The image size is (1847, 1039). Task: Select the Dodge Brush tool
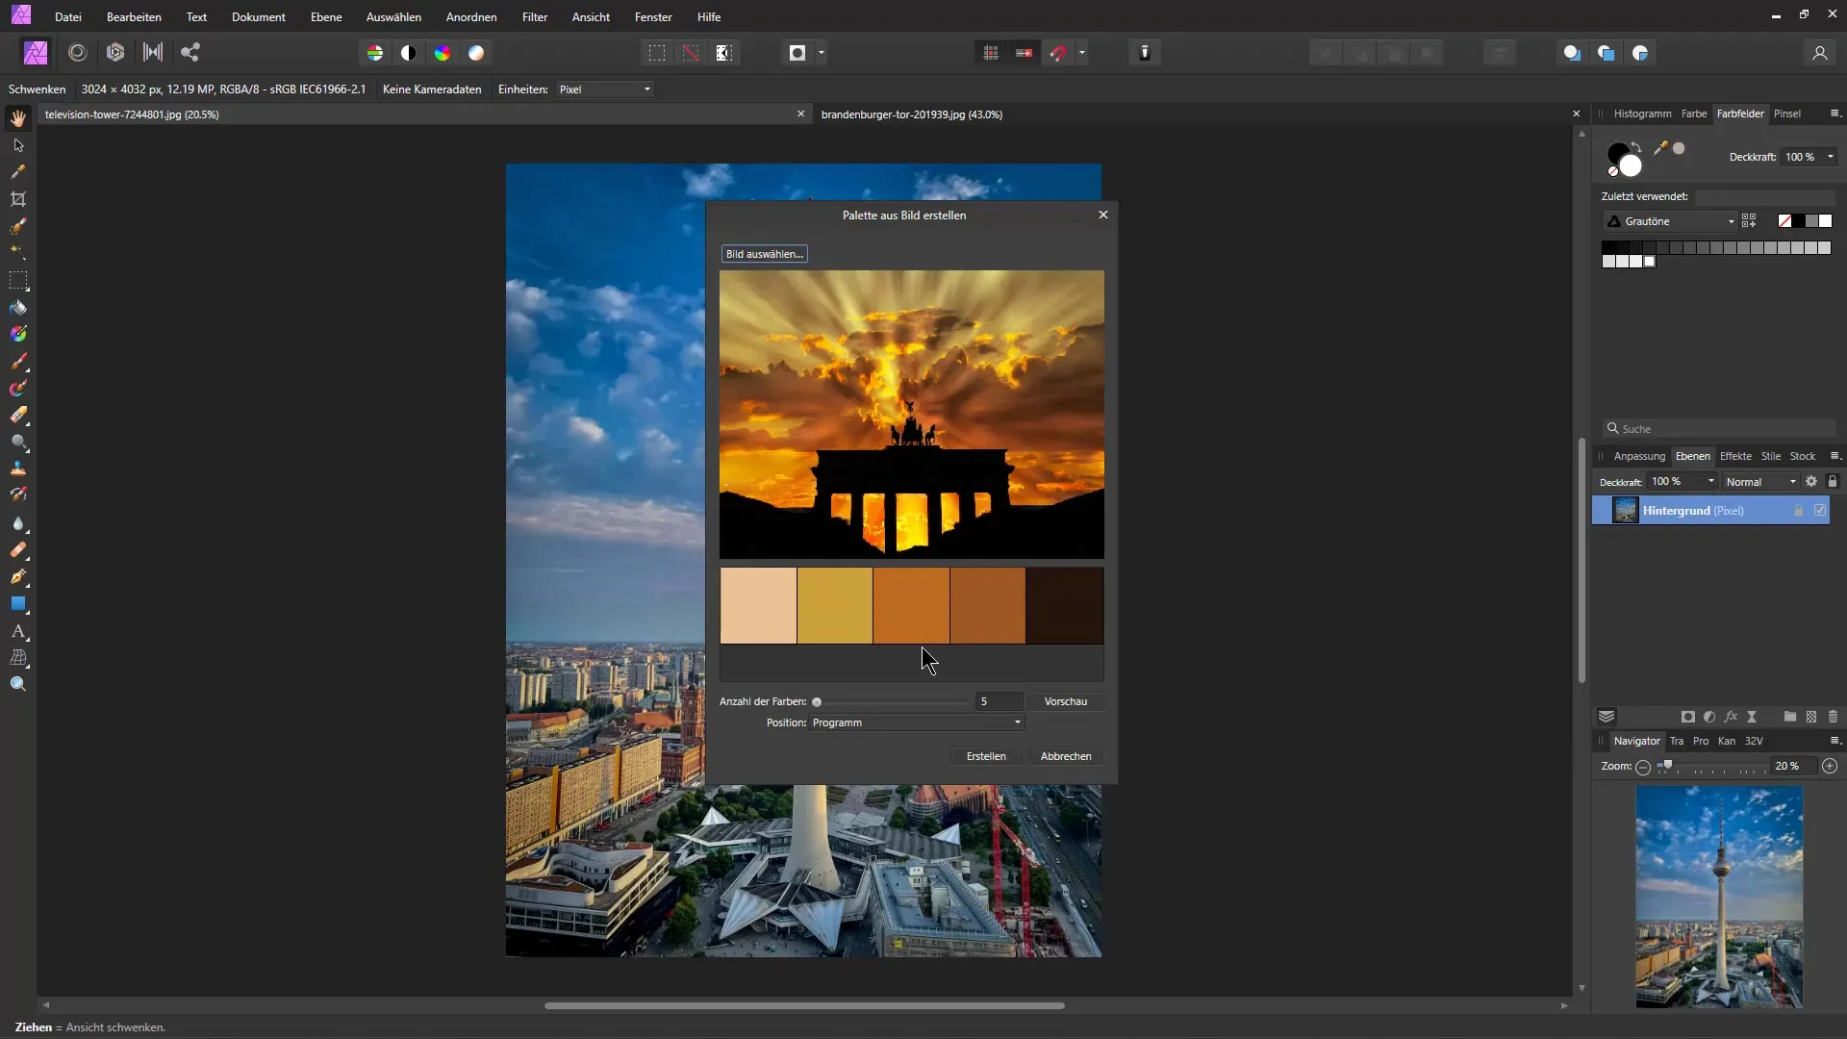[x=18, y=443]
